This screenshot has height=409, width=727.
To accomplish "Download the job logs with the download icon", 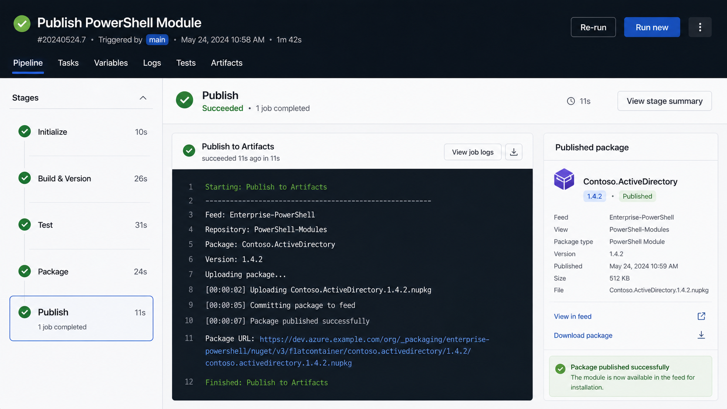I will click(514, 152).
